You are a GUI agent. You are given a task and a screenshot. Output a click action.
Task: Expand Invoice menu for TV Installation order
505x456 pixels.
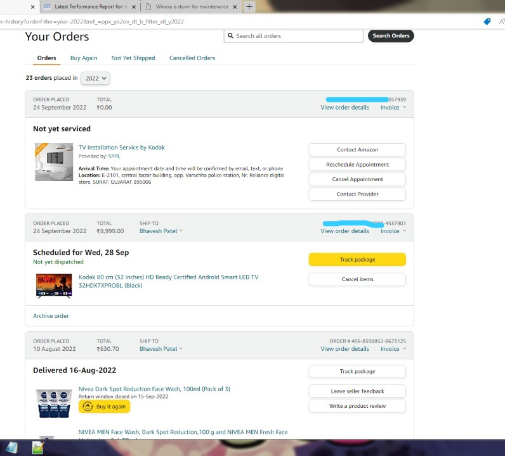[393, 108]
